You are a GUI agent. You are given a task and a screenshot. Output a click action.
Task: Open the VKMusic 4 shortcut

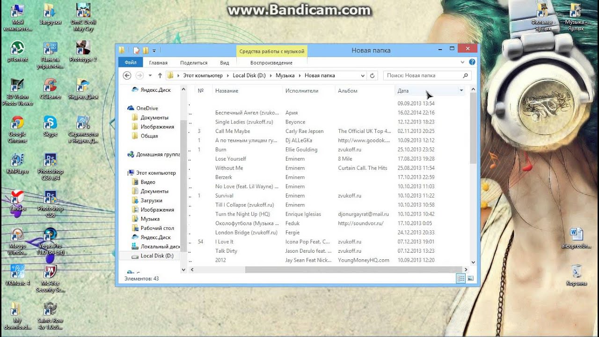pos(18,275)
